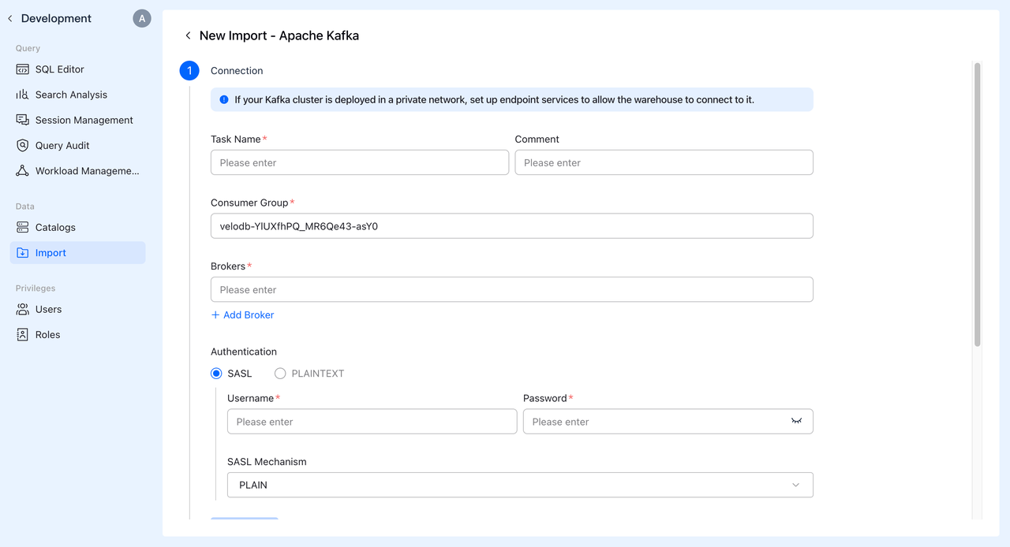Focus the Brokers input field
Viewport: 1010px width, 547px height.
[511, 289]
